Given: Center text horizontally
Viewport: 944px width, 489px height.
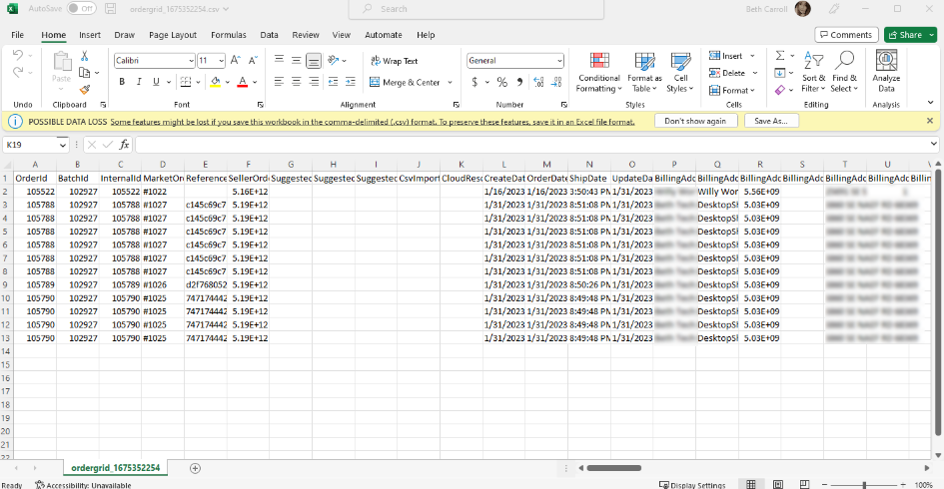Looking at the screenshot, I should pyautogui.click(x=297, y=82).
